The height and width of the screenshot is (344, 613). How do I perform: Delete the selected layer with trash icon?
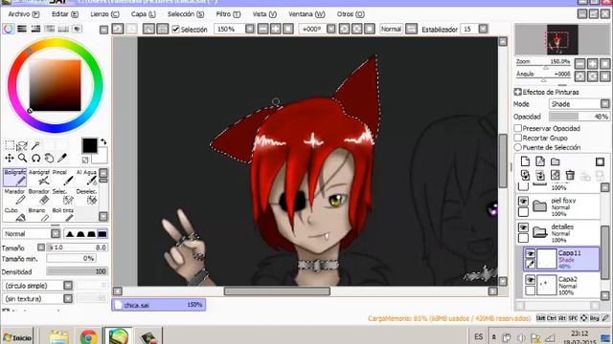tap(570, 175)
